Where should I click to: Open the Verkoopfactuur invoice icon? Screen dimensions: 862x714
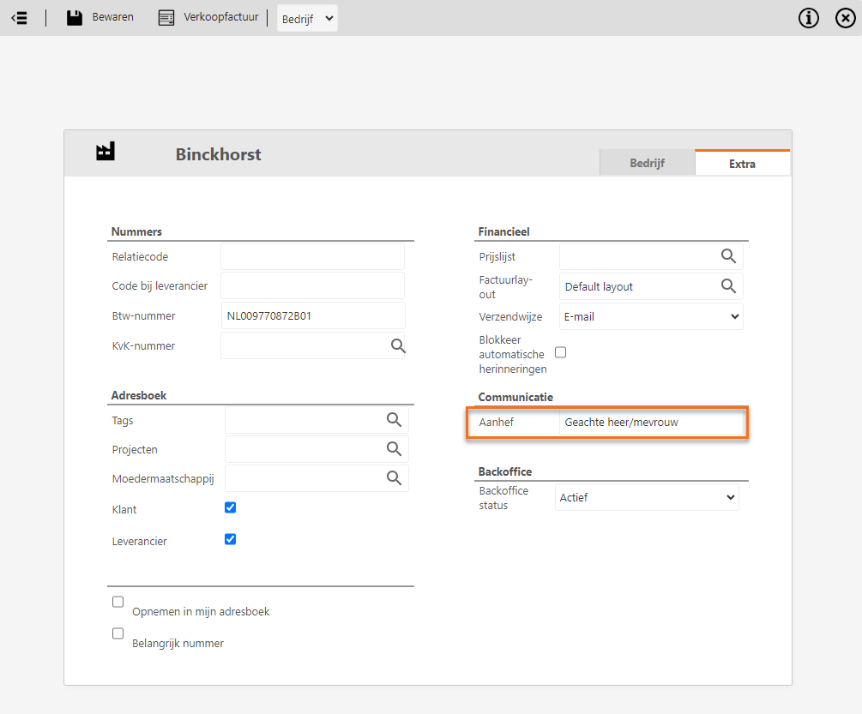166,18
